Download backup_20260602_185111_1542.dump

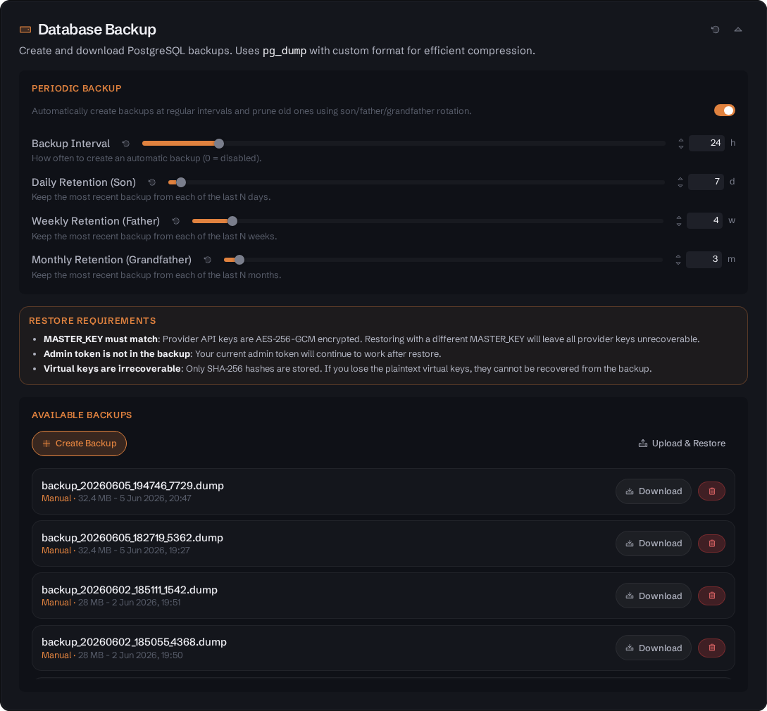point(653,596)
